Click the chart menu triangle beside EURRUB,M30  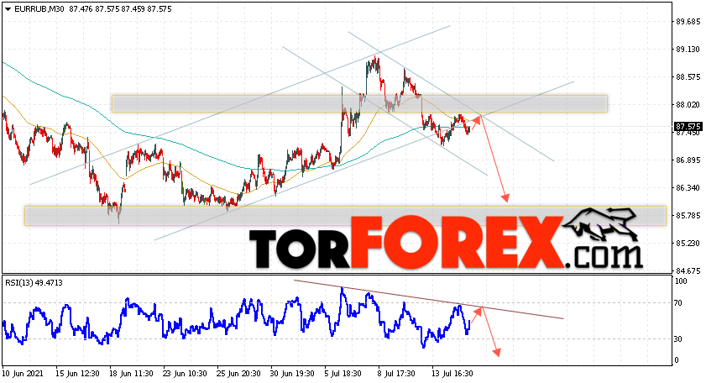(x=8, y=8)
